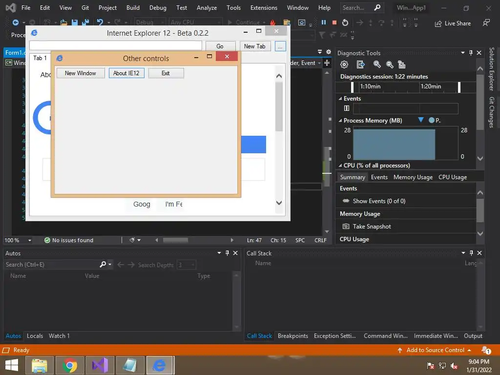Toggle the Private Bytes legend circle
The width and height of the screenshot is (500, 375).
pyautogui.click(x=432, y=120)
